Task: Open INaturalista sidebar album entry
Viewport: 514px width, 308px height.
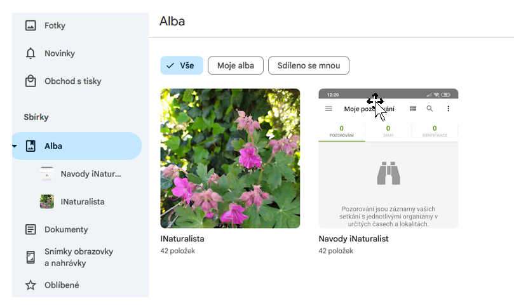Action: [x=83, y=202]
